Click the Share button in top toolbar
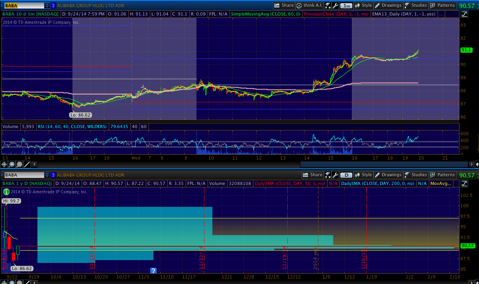This screenshot has height=284, width=479. tap(284, 6)
